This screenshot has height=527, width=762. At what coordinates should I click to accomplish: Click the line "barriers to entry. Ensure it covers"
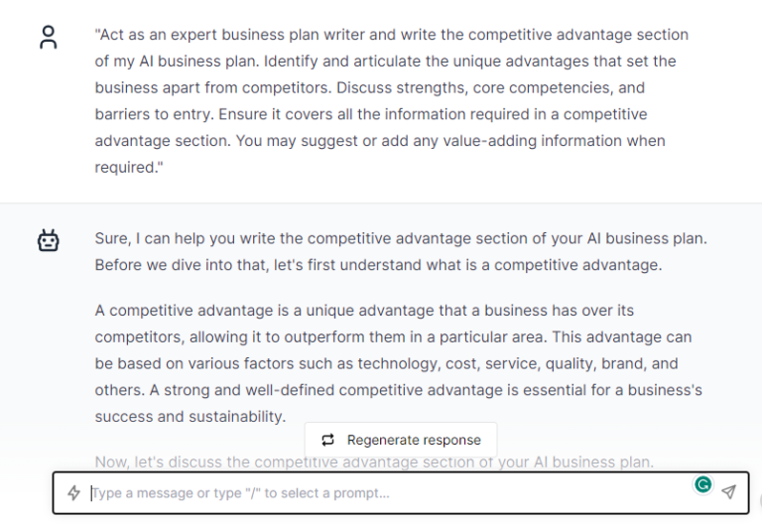coord(371,114)
